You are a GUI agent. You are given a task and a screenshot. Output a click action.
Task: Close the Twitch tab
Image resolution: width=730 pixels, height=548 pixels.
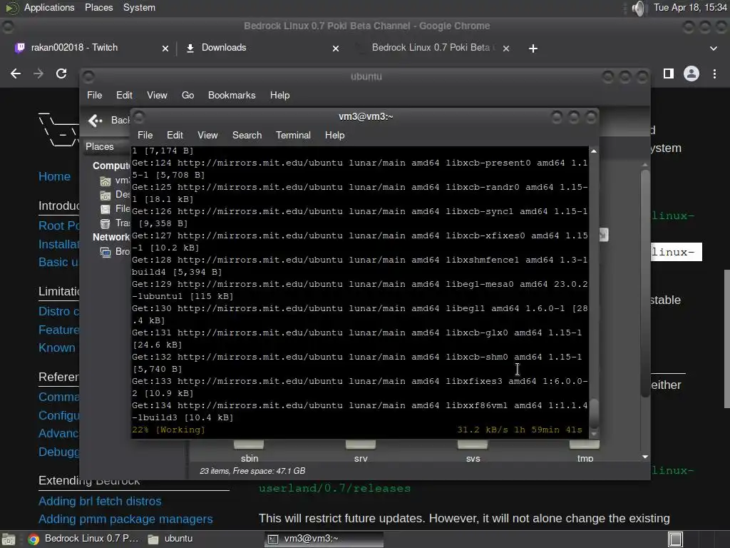(x=165, y=49)
